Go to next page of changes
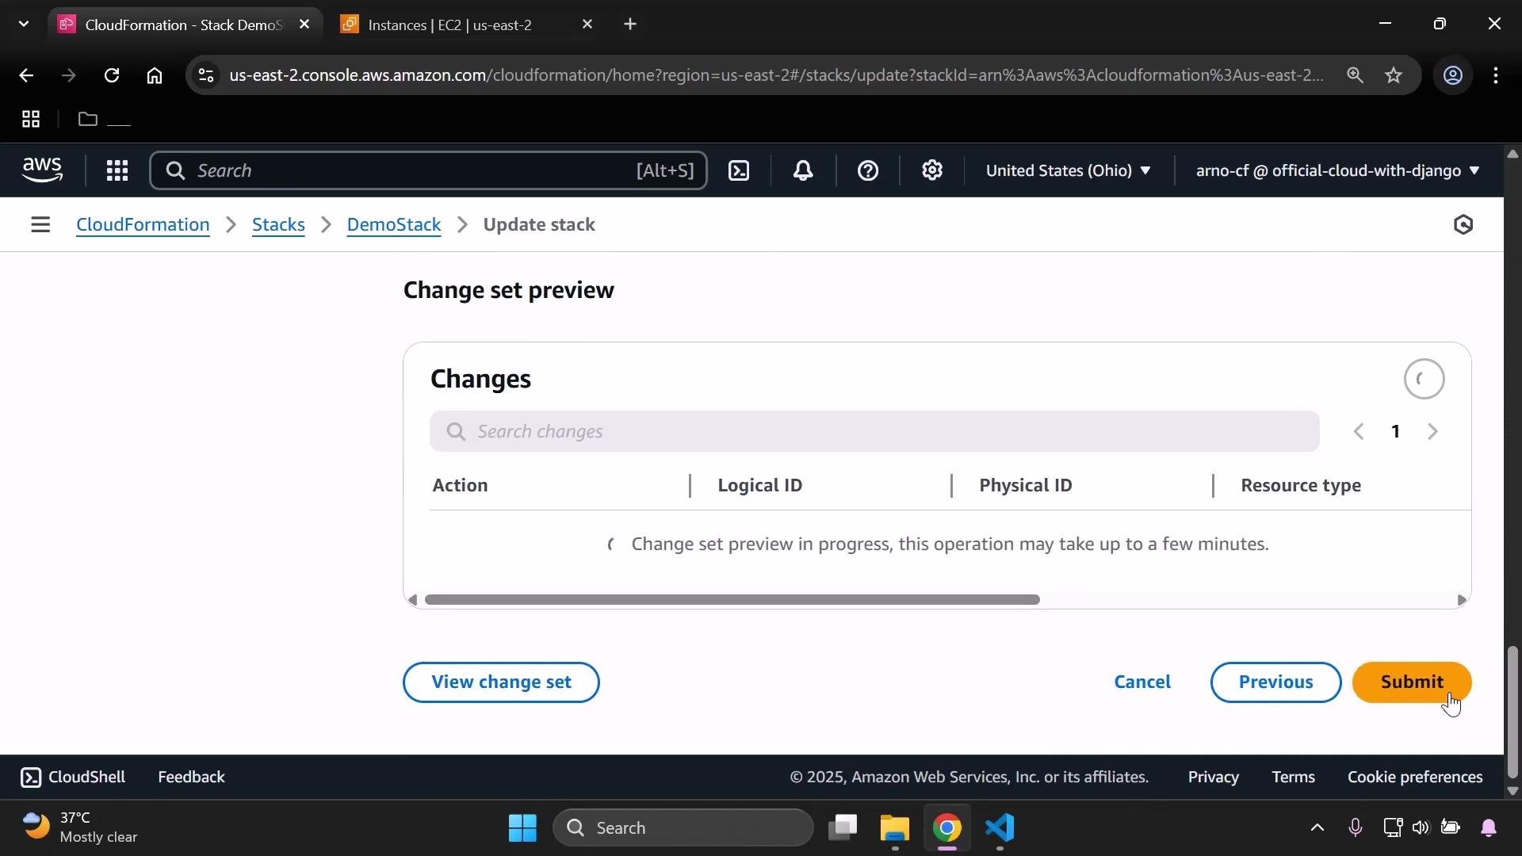 [1432, 432]
